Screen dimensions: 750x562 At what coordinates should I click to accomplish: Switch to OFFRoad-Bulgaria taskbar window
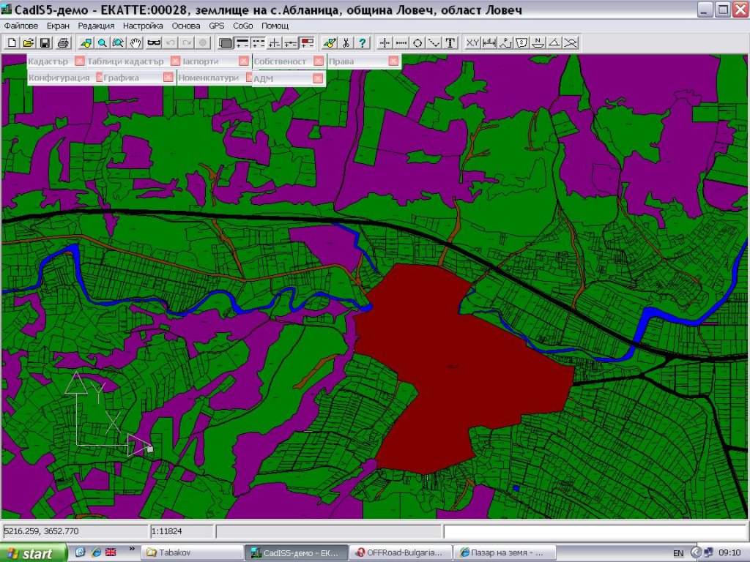[398, 553]
